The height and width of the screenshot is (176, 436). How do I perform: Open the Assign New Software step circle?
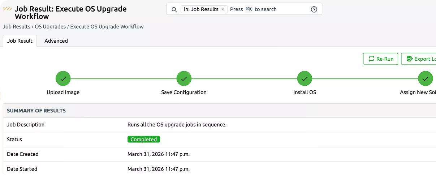[425, 78]
